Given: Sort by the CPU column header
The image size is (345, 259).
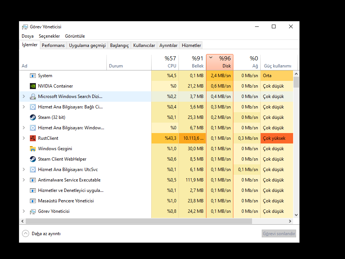Looking at the screenshot, I should (165, 62).
